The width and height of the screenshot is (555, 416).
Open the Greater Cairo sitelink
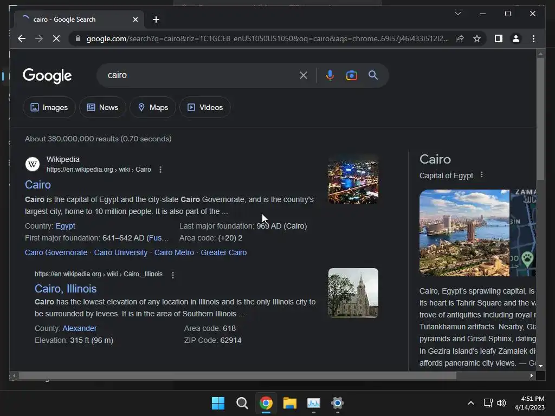tap(224, 252)
